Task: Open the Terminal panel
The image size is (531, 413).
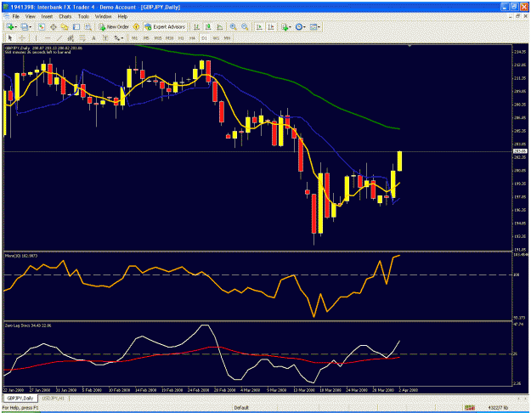Action: point(76,26)
